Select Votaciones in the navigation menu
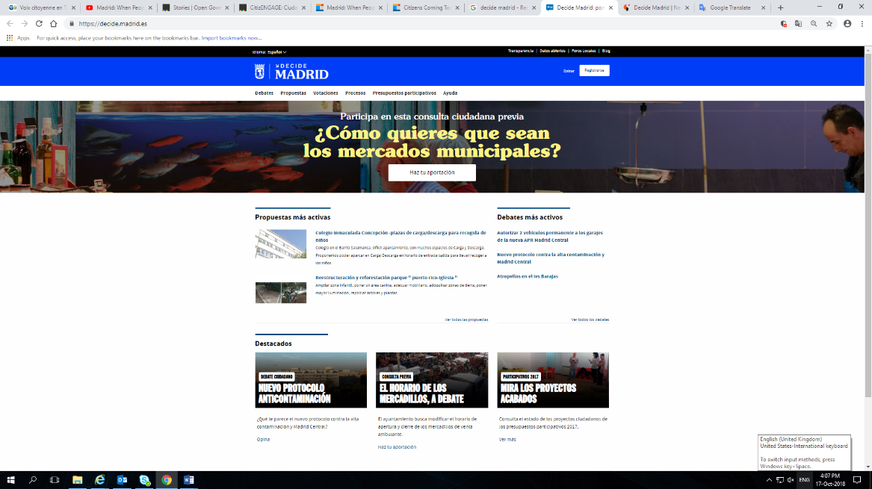 coord(325,93)
